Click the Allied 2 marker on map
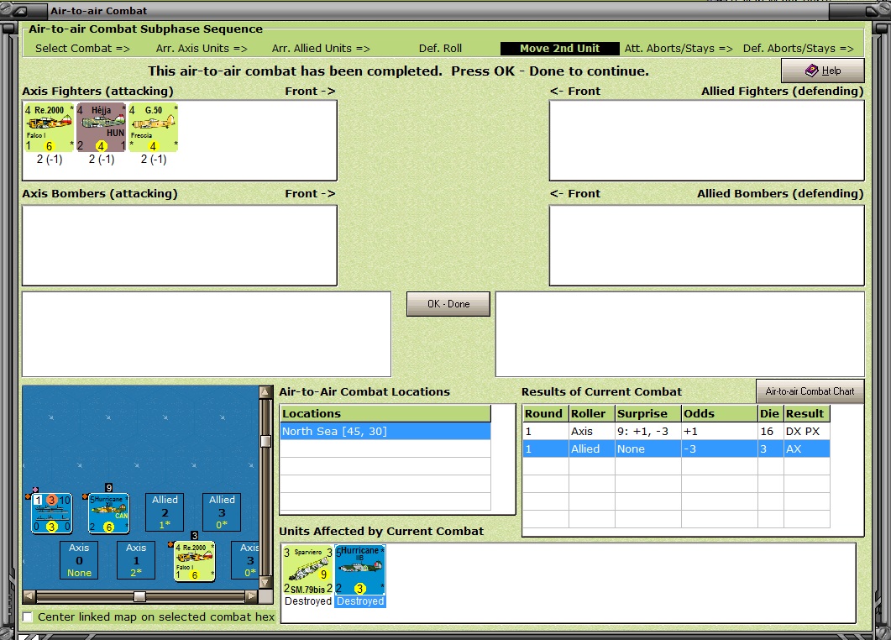 tap(165, 512)
